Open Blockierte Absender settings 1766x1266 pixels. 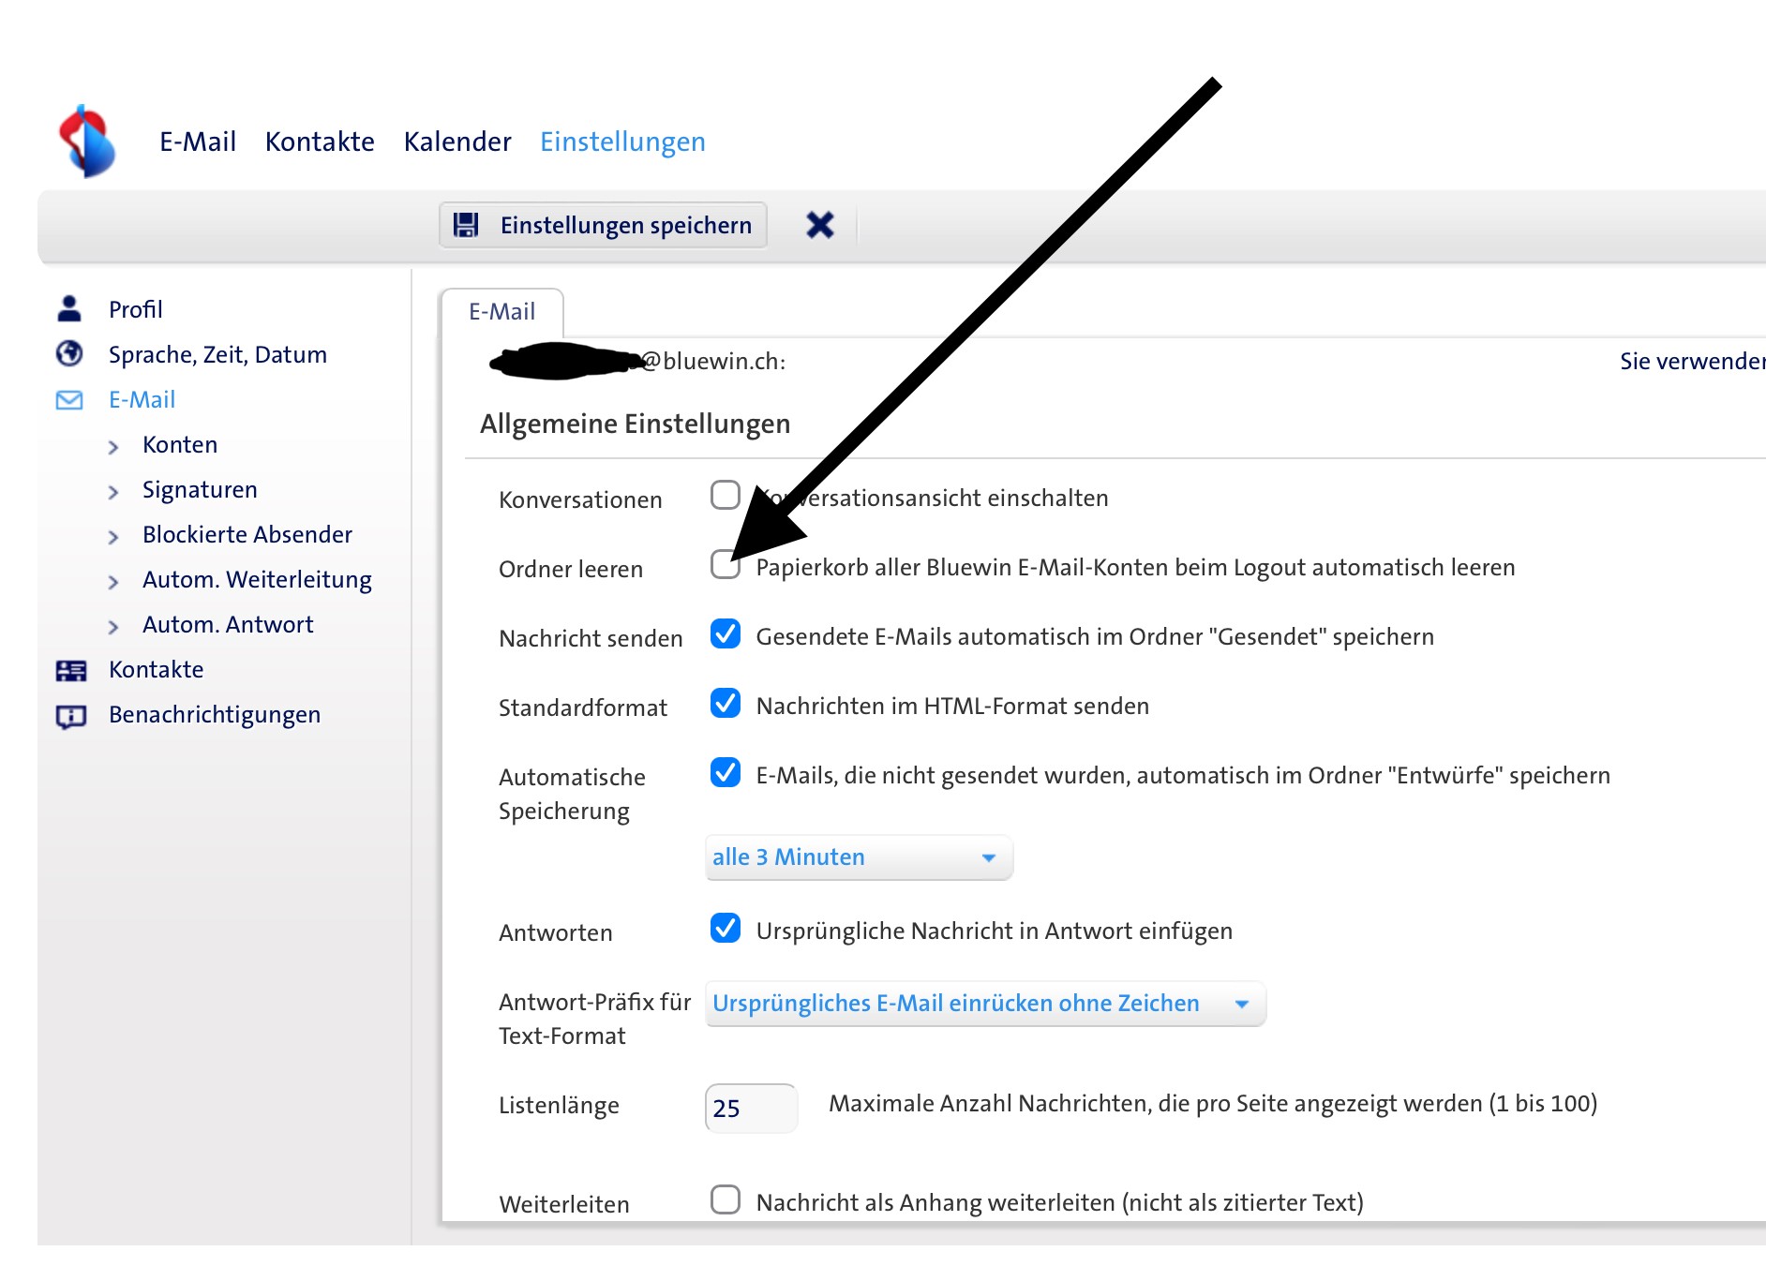(247, 535)
